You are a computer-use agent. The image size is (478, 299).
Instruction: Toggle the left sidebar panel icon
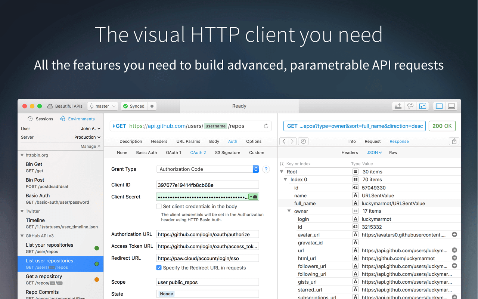(x=439, y=106)
